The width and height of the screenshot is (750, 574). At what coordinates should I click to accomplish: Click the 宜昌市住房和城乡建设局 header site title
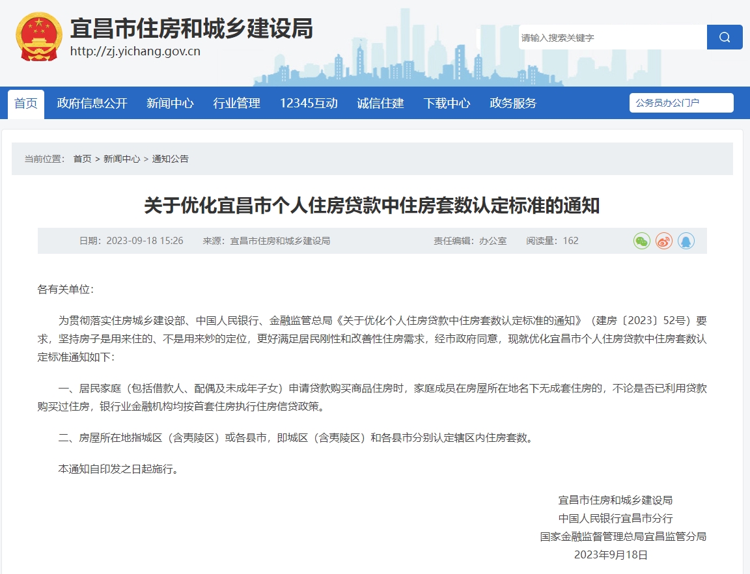(x=191, y=29)
